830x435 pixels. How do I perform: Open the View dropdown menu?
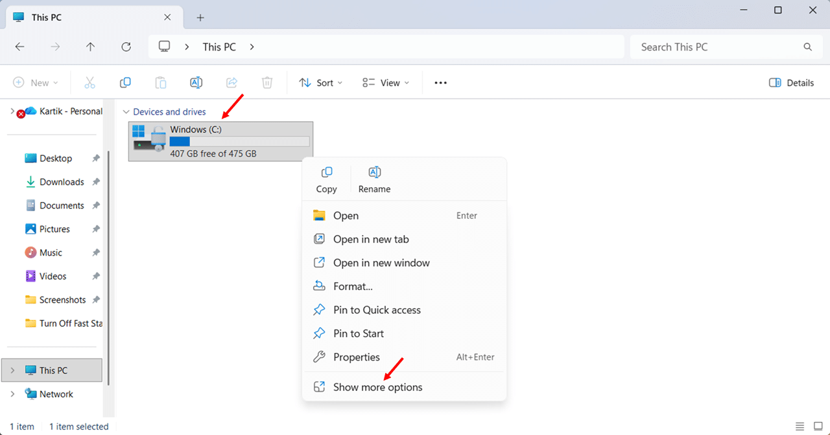coord(386,83)
